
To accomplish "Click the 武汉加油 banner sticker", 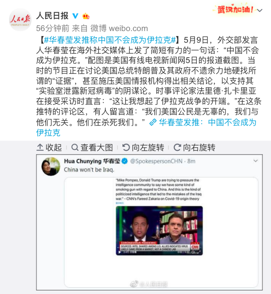I will (234, 9).
